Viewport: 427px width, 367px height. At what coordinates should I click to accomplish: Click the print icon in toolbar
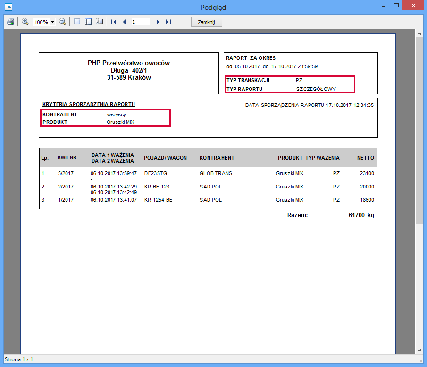point(10,22)
